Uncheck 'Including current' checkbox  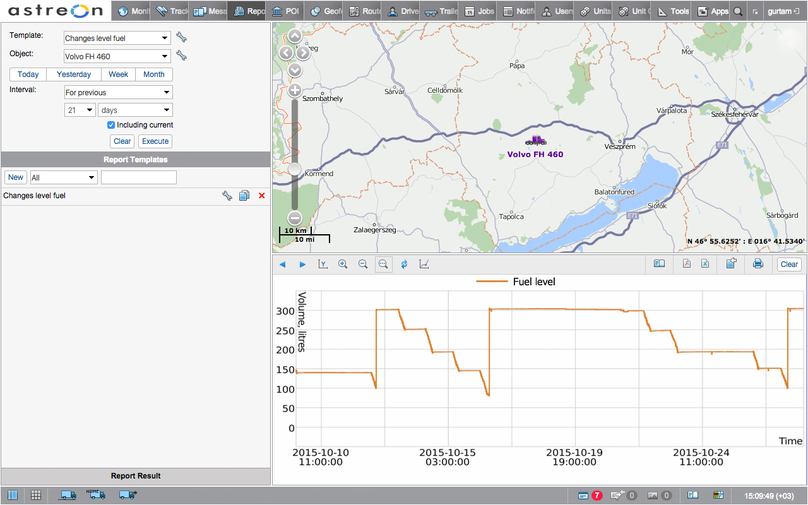coord(111,125)
